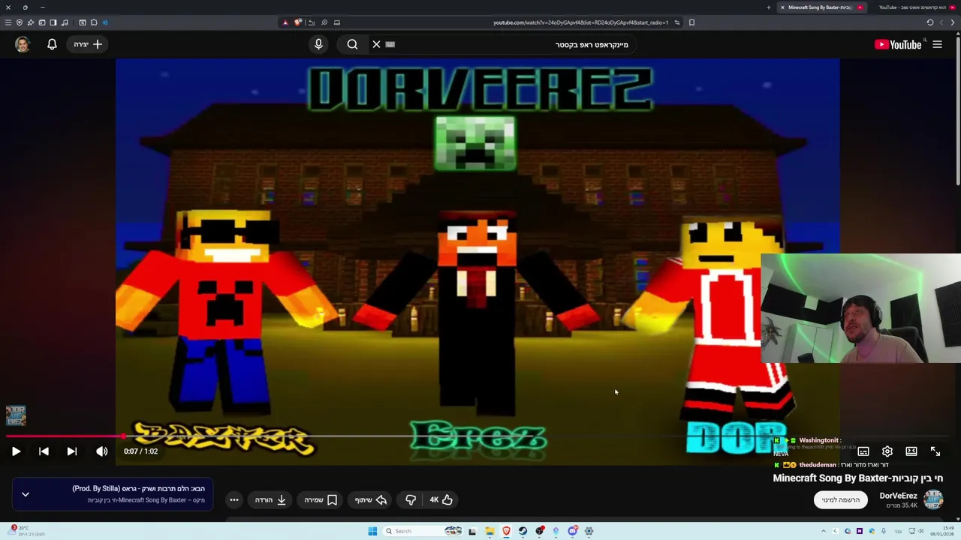961x540 pixels.
Task: Bookmark this page in the address bar
Action: (691, 22)
